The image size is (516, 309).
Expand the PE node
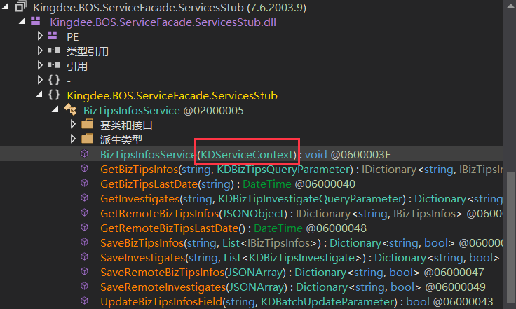click(40, 36)
